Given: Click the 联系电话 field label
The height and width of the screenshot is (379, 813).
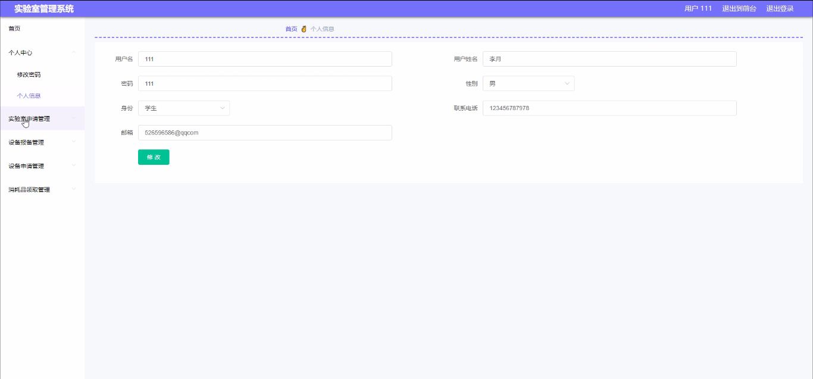Looking at the screenshot, I should (x=465, y=108).
